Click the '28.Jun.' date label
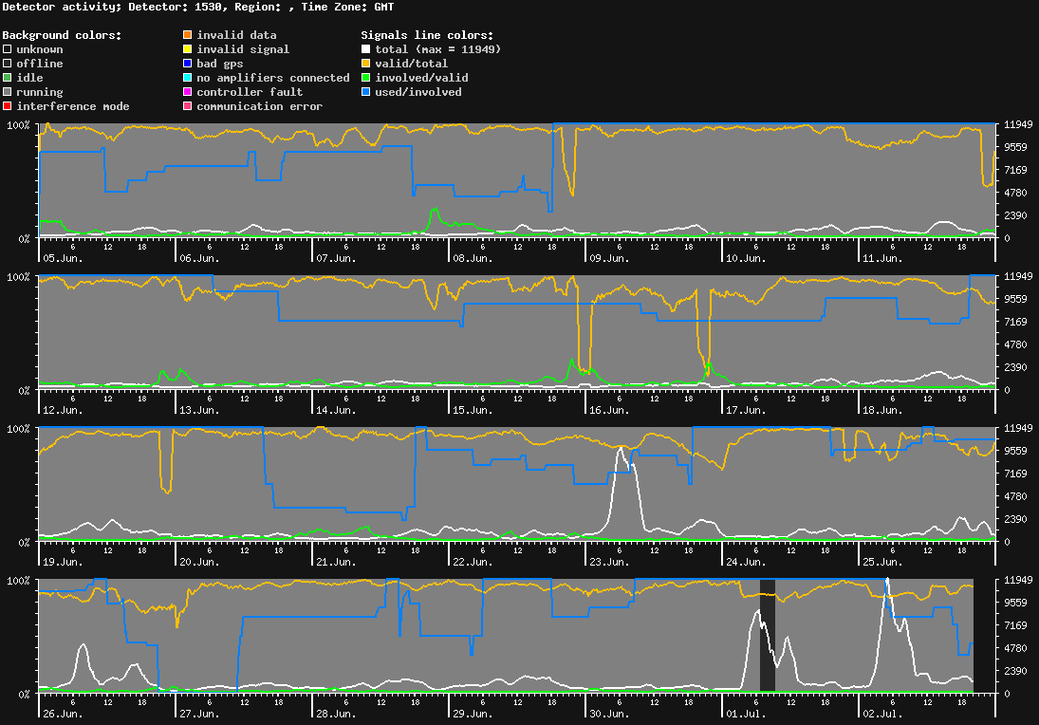The width and height of the screenshot is (1039, 725). pos(336,714)
